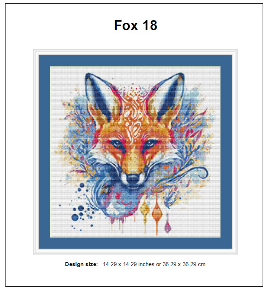The width and height of the screenshot is (267, 290).
Task: Click the "Design size:" bold label
Action: tap(81, 264)
